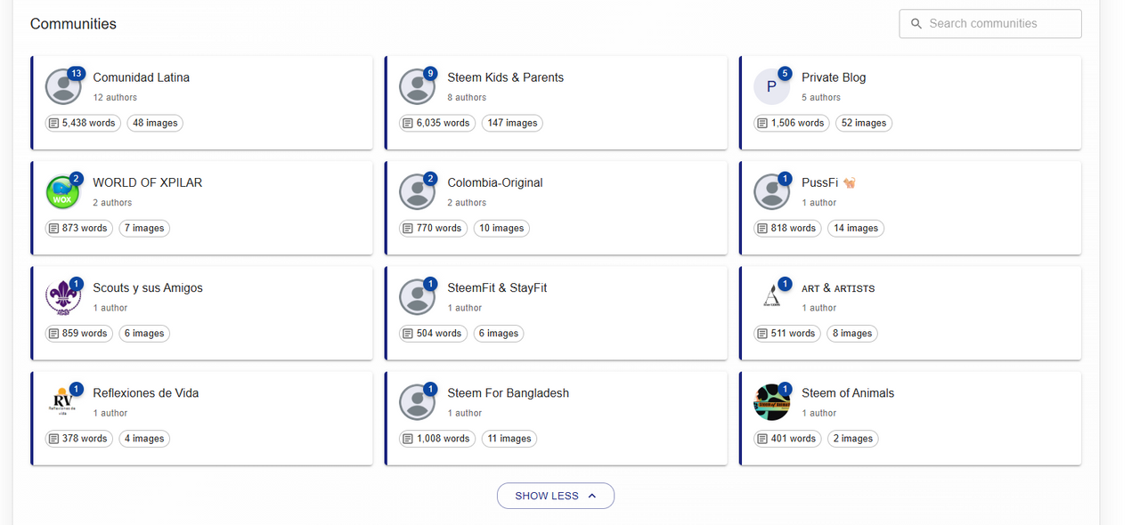This screenshot has width=1140, height=525.
Task: Click the "12 authors" text under Comunidad Latina
Action: click(x=115, y=98)
